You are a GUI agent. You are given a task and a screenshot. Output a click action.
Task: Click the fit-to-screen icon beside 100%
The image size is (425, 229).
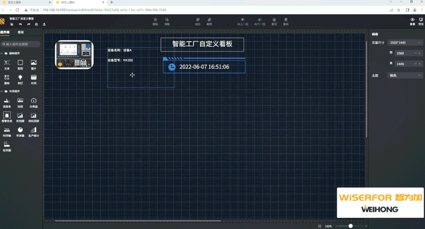coord(319,226)
